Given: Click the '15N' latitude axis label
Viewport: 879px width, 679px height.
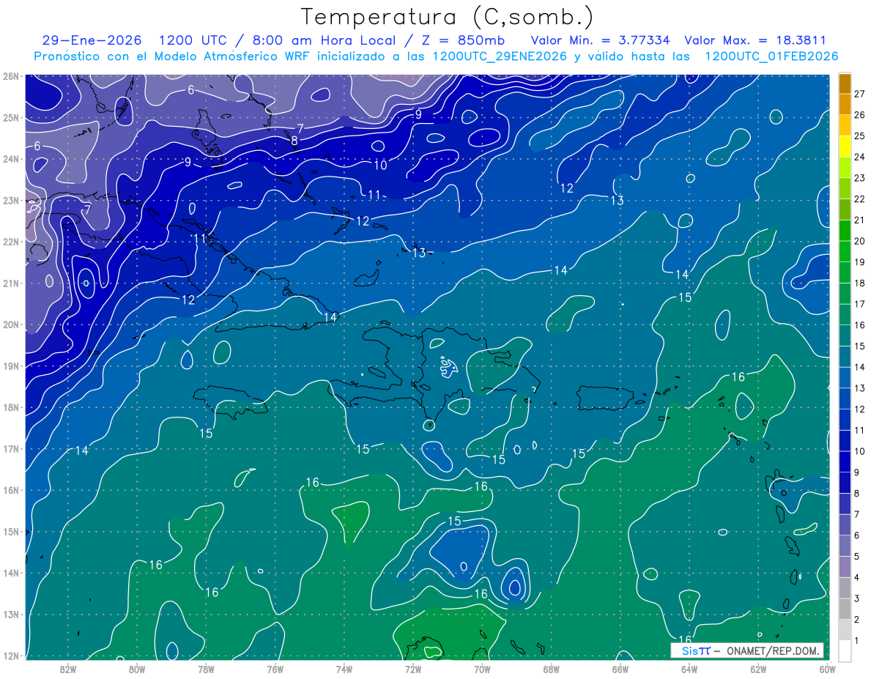Looking at the screenshot, I should (x=10, y=532).
